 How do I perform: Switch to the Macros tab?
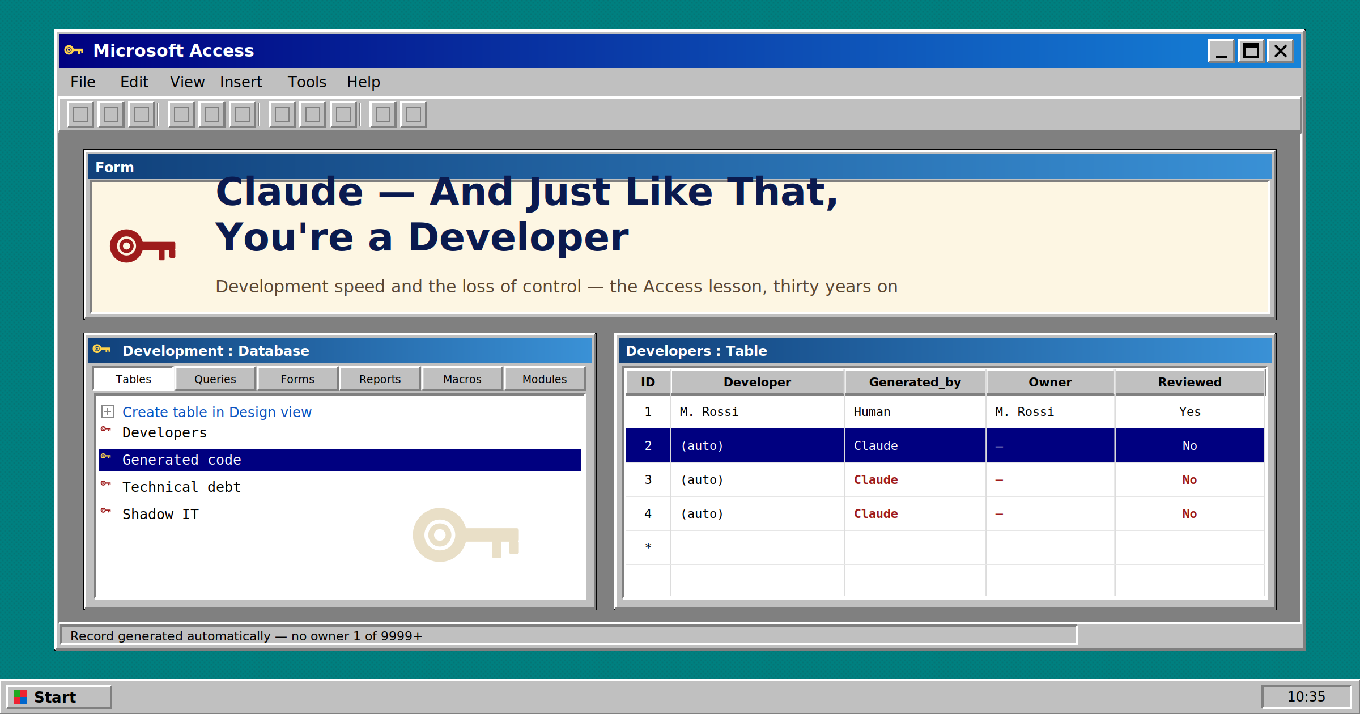pos(462,379)
